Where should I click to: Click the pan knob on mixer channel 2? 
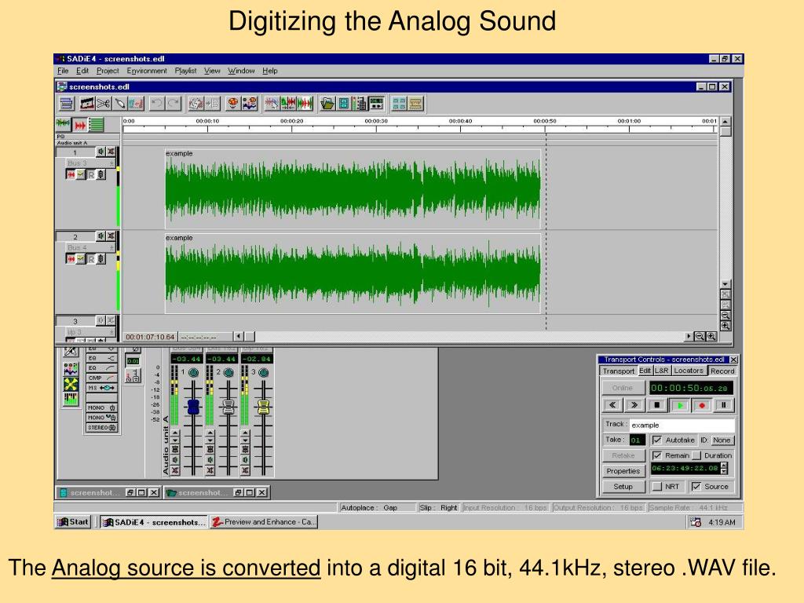pos(228,373)
